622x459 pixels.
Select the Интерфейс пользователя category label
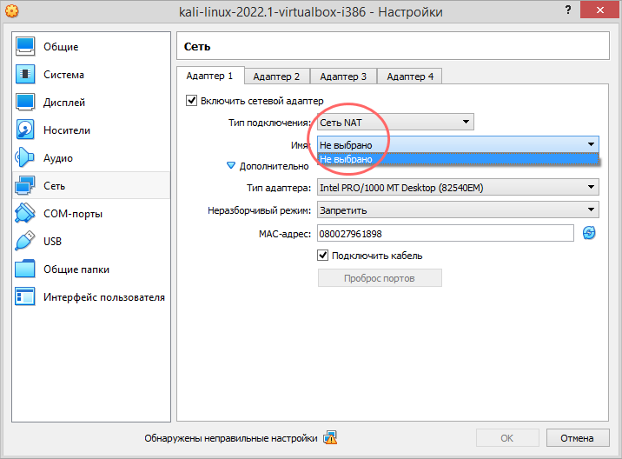[x=104, y=297]
